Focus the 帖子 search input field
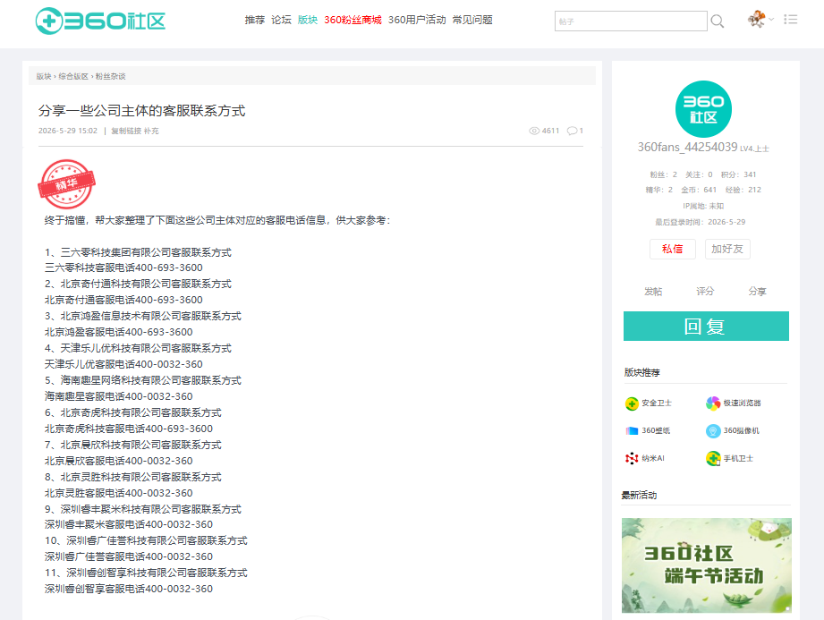 (x=631, y=21)
